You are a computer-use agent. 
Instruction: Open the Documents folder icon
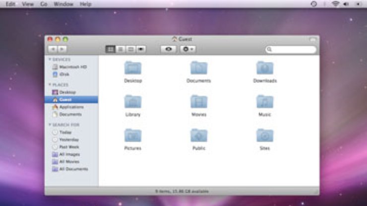(x=199, y=68)
